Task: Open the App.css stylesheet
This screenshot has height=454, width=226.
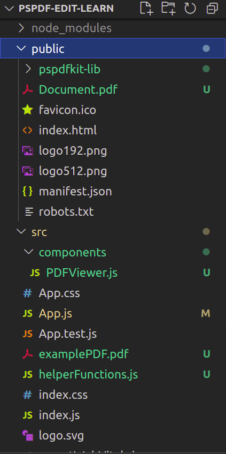Action: click(x=59, y=293)
